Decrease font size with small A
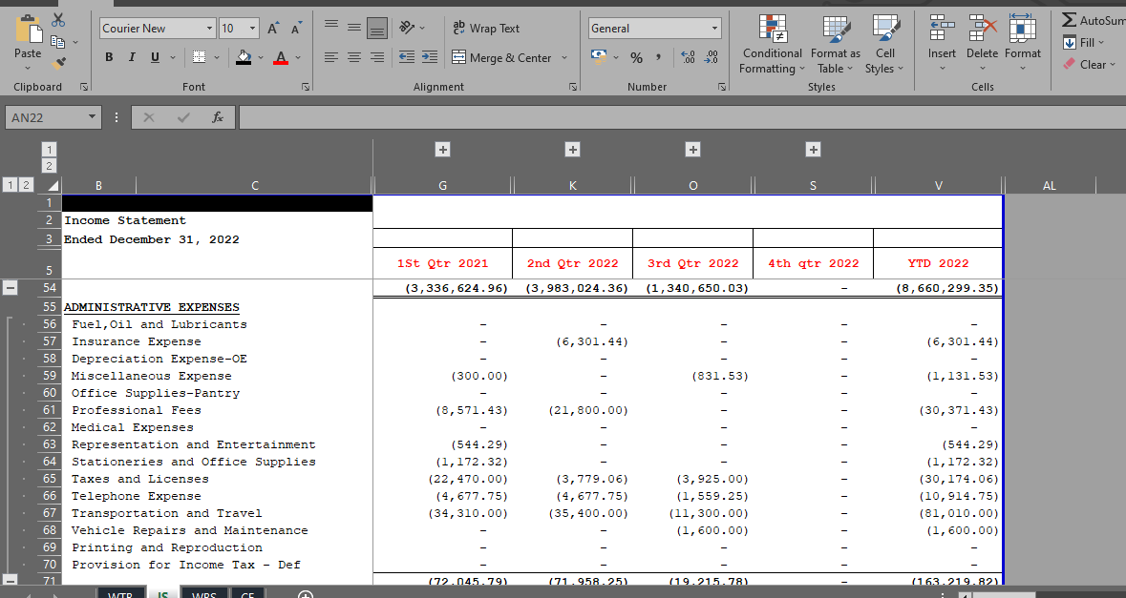This screenshot has width=1126, height=598. point(296,28)
